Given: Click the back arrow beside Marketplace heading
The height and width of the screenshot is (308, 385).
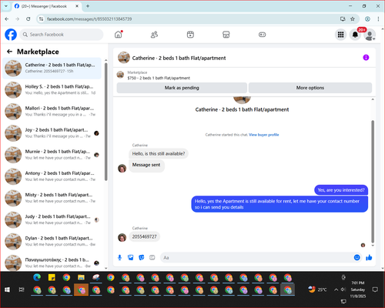Looking at the screenshot, I should point(10,52).
